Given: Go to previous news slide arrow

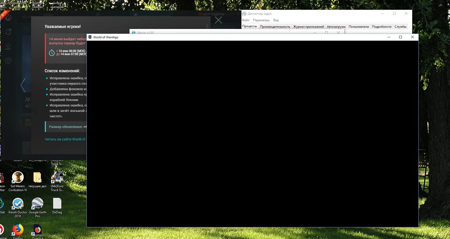Looking at the screenshot, I should [x=23, y=85].
